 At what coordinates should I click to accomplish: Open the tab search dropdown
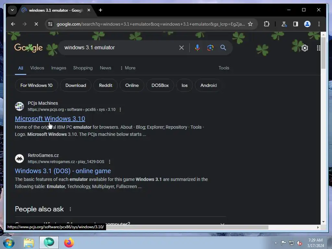12,10
